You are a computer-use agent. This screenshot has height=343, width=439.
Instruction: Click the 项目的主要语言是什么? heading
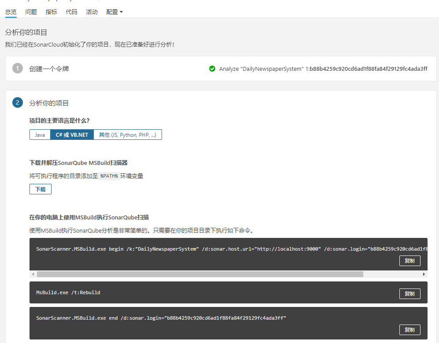click(59, 121)
